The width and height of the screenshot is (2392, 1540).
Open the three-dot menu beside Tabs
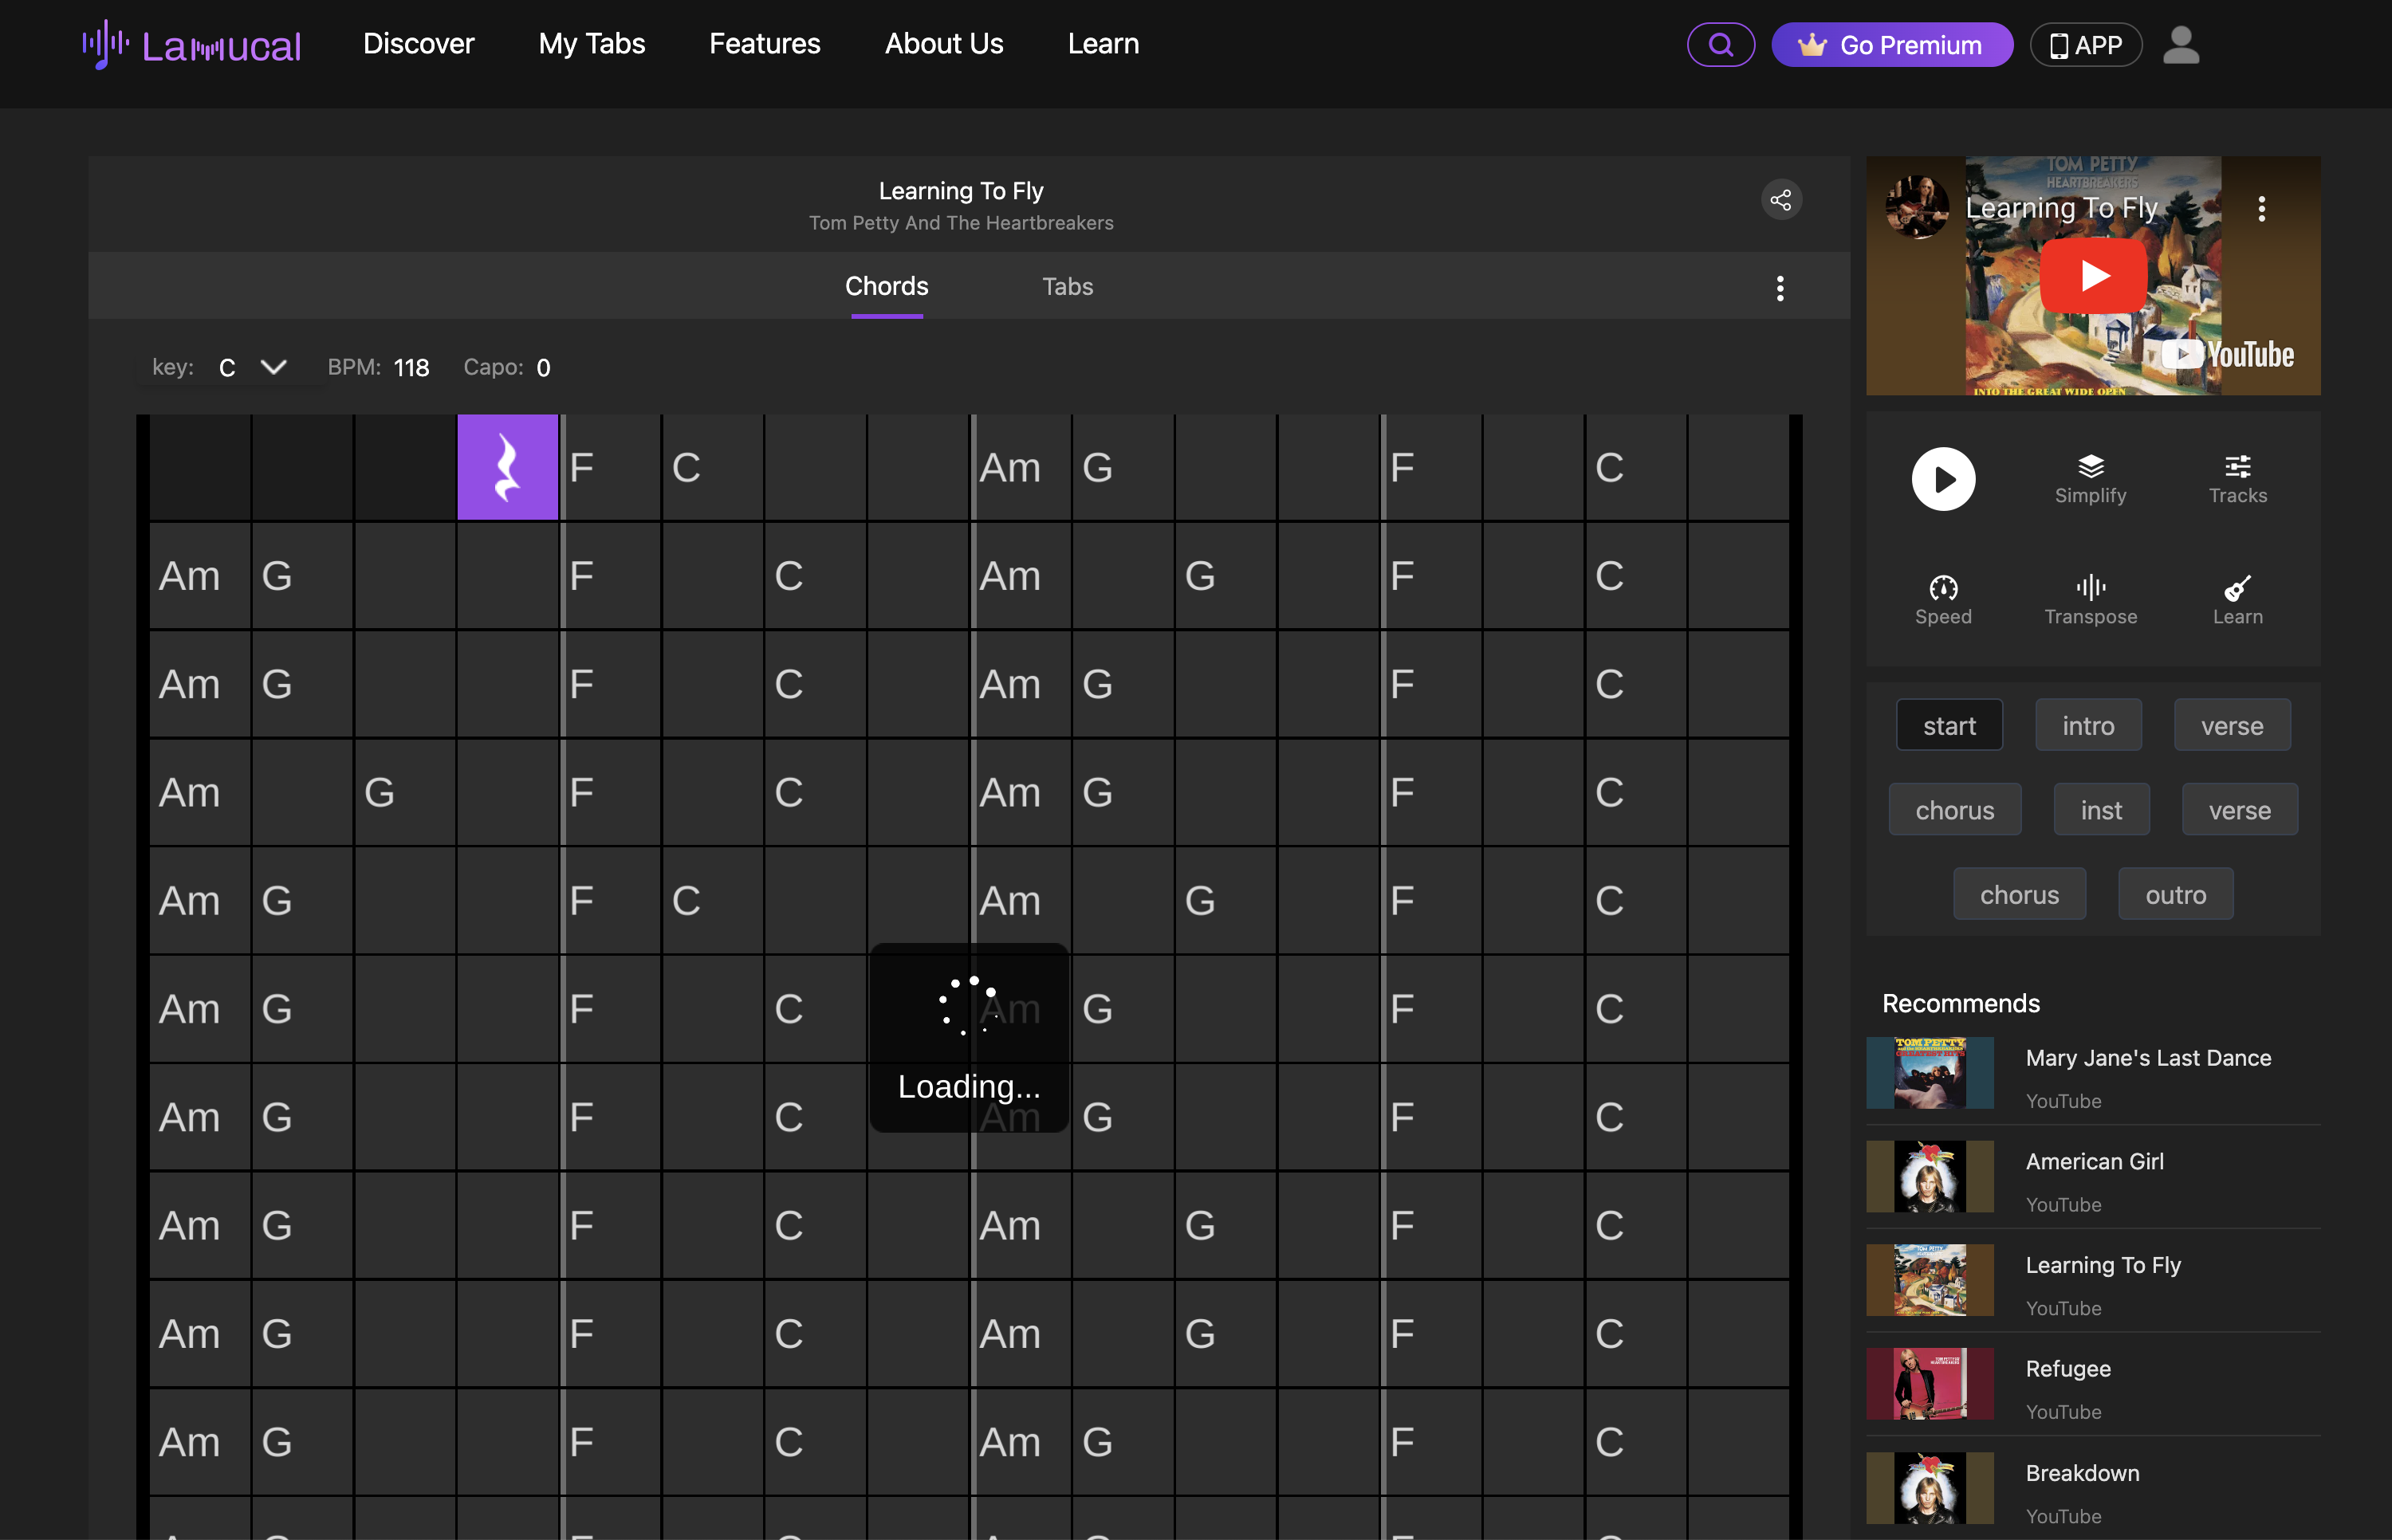[x=1780, y=288]
